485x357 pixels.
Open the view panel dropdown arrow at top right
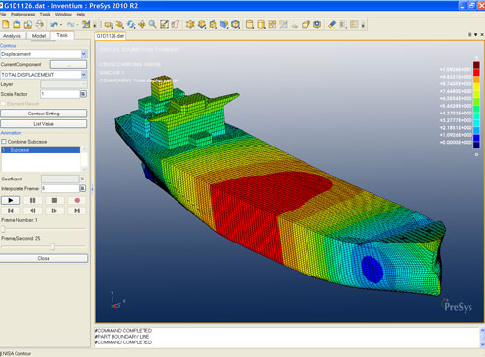tap(475, 34)
